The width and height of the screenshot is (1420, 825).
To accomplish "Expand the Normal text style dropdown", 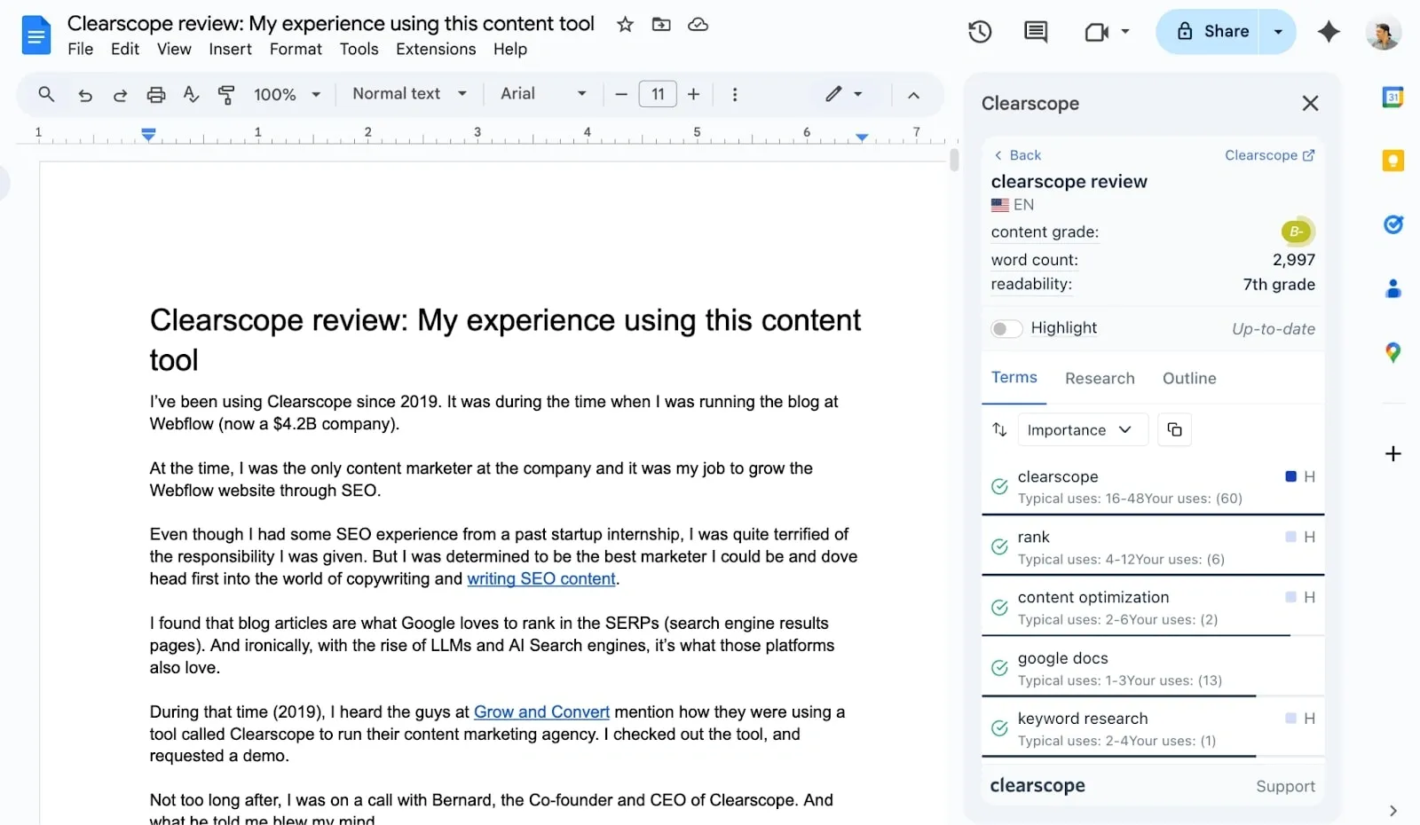I will (409, 94).
